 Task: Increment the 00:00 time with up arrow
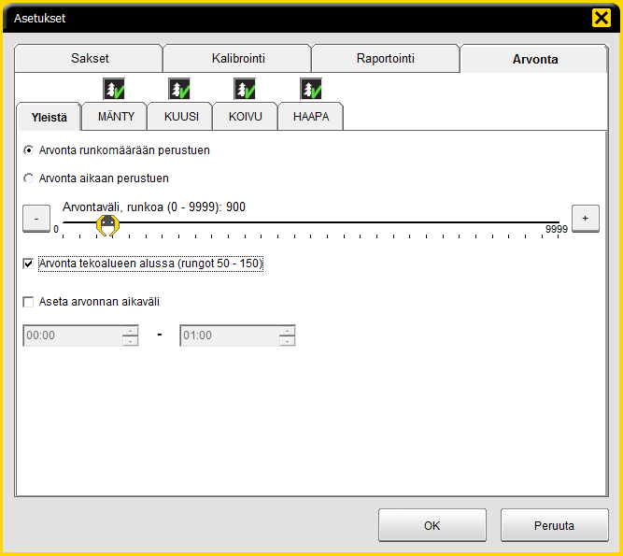pyautogui.click(x=131, y=331)
